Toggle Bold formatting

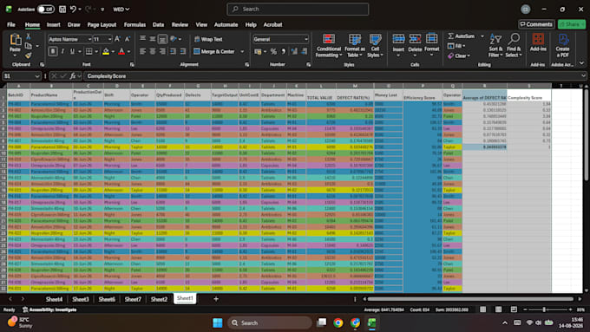[53, 51]
